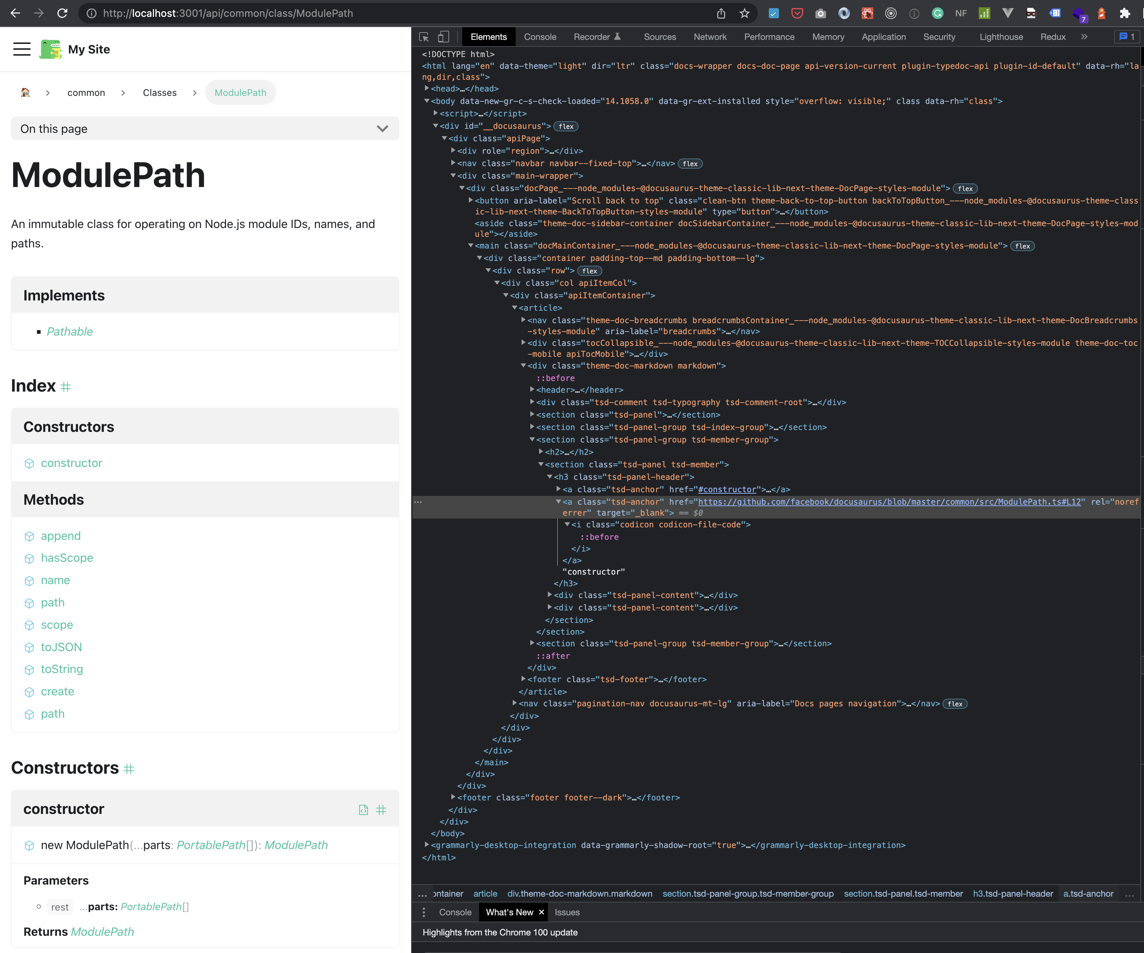The image size is (1144, 953).
Task: Switch to the Console DevTools tab
Action: (x=540, y=37)
